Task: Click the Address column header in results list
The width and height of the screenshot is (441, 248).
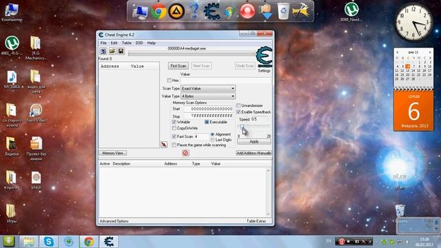Action: point(110,66)
